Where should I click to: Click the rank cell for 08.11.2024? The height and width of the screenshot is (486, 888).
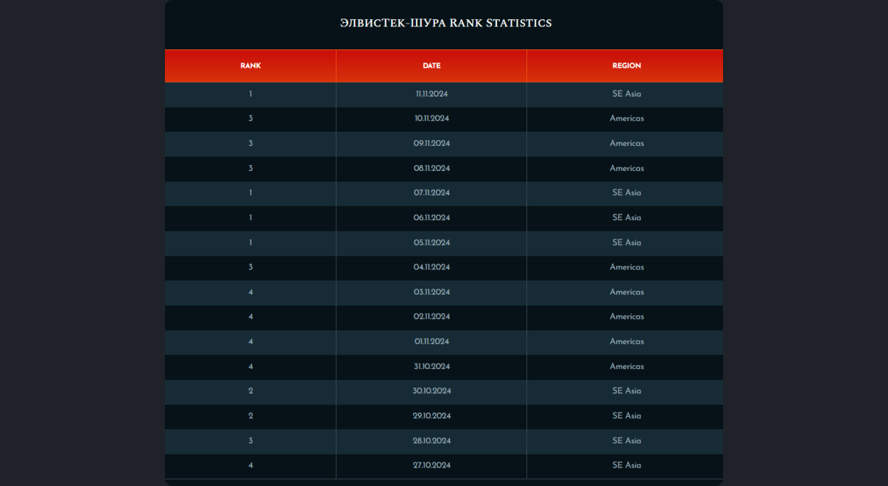(250, 169)
